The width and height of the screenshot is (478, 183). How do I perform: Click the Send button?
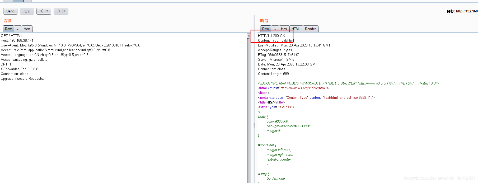10,11
